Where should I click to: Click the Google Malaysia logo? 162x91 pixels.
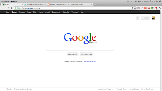(80, 38)
